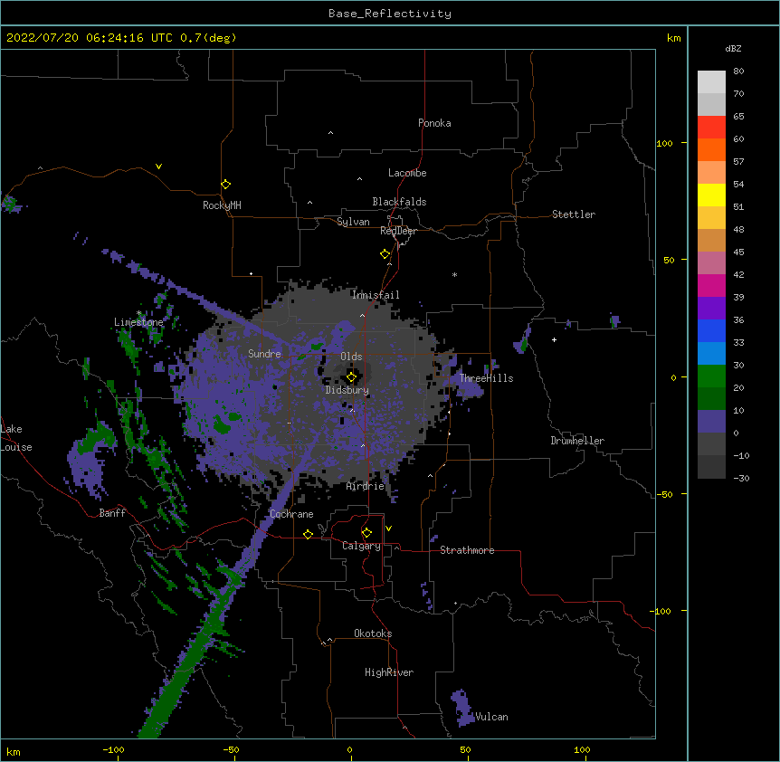Select the slate purple 0-10 dBZ legend swatch
The image size is (780, 762).
pyautogui.click(x=711, y=422)
